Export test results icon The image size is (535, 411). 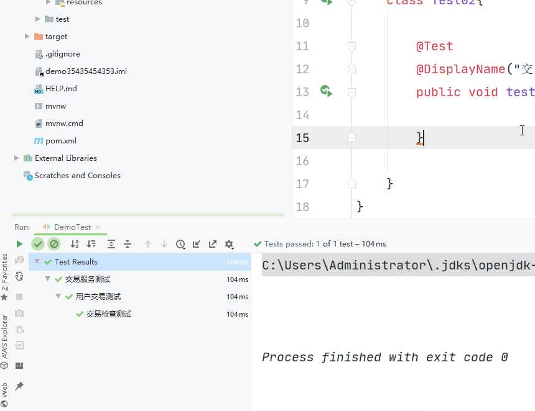pyautogui.click(x=213, y=244)
